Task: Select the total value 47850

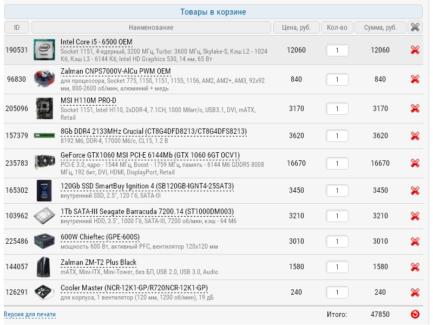Action: coord(380,314)
